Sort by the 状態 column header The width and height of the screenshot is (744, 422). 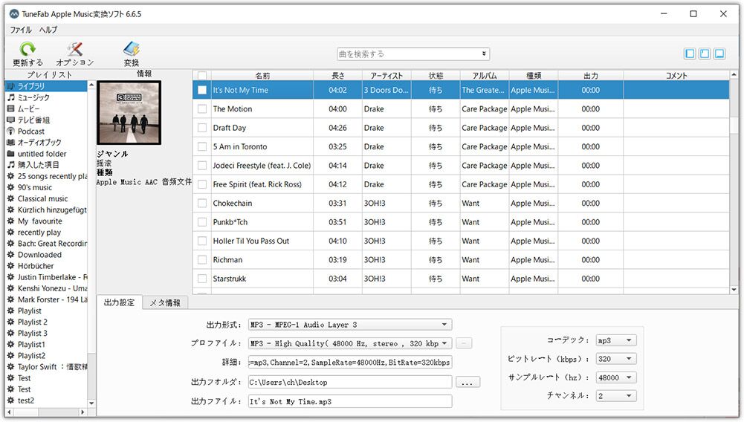[436, 75]
